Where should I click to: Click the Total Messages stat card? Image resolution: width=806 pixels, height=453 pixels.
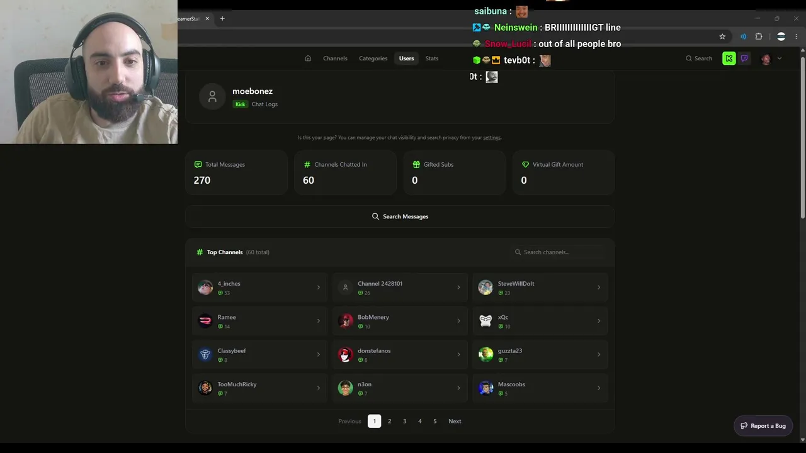pyautogui.click(x=236, y=173)
